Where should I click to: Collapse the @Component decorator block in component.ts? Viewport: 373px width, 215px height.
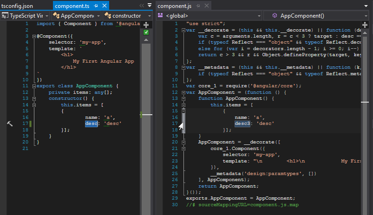[34, 36]
